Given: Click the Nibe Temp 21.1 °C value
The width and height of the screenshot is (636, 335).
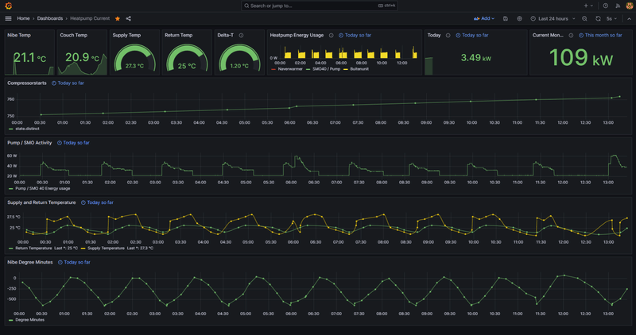Looking at the screenshot, I should tap(29, 58).
